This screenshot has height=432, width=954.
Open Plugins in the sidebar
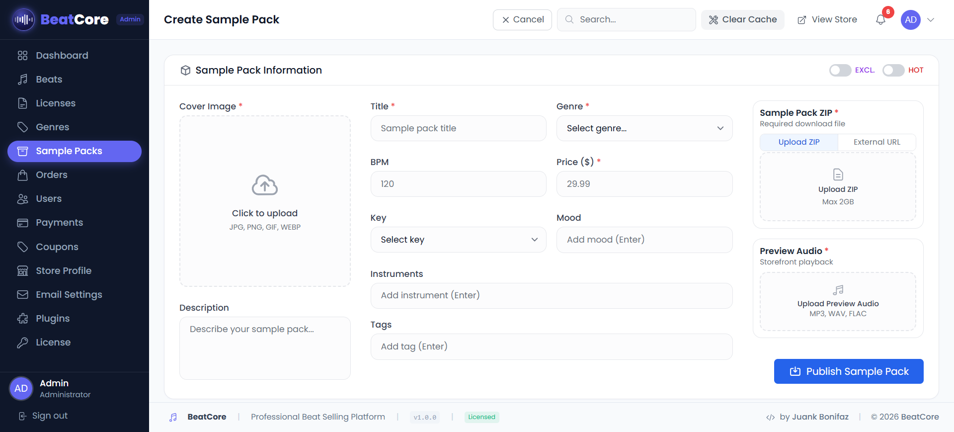pos(75,318)
